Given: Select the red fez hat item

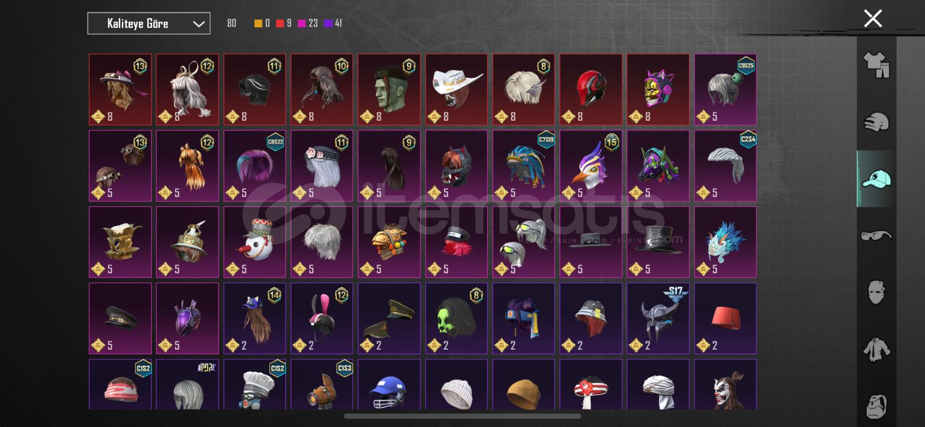Looking at the screenshot, I should coord(725,318).
